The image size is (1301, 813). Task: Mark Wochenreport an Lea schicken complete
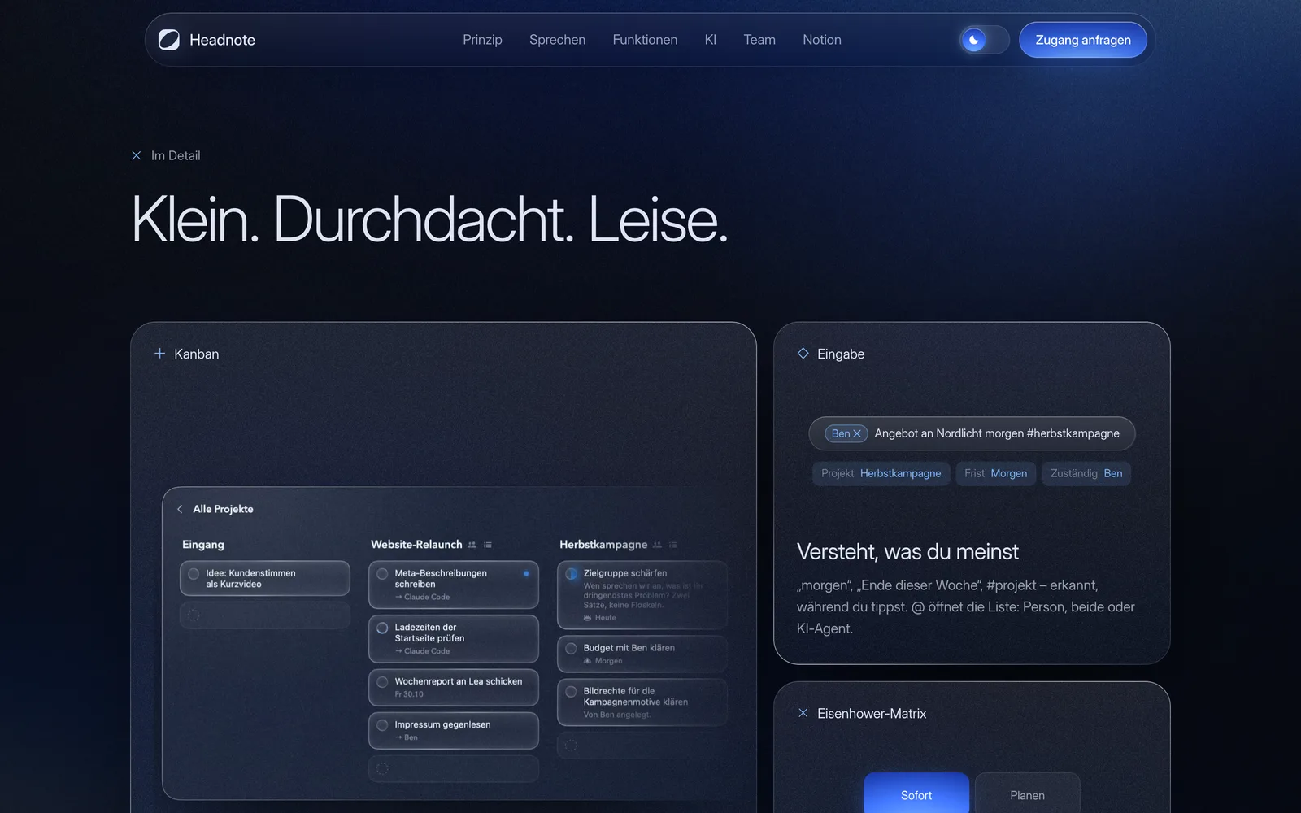point(382,682)
